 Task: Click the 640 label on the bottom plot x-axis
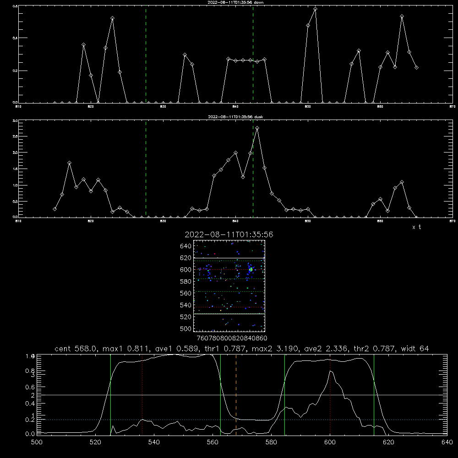pyautogui.click(x=447, y=442)
